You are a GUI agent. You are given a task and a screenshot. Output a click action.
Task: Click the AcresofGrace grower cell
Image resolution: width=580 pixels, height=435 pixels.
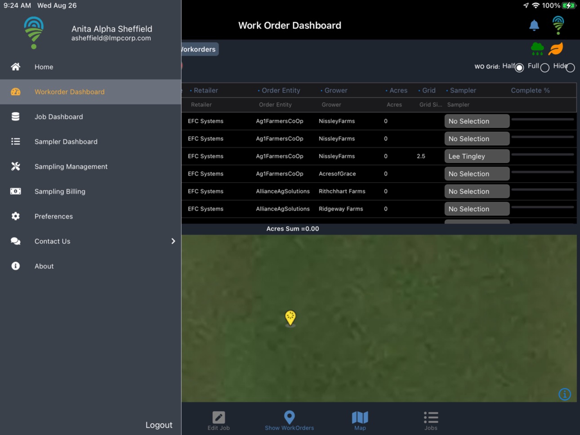pyautogui.click(x=337, y=174)
